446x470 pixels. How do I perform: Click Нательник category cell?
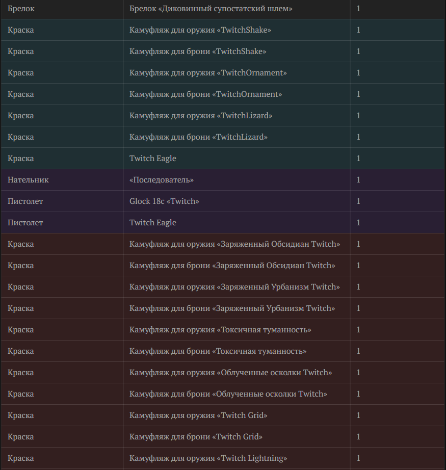point(62,180)
